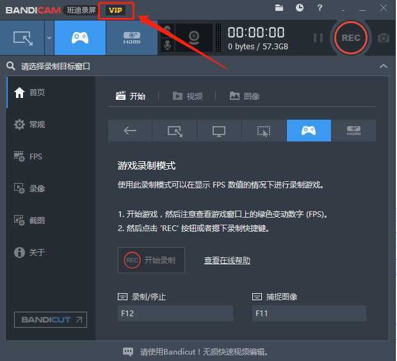Click the keyboard icon beside 捕捉图像
Screen dimensions: 397x361
[x=257, y=296]
